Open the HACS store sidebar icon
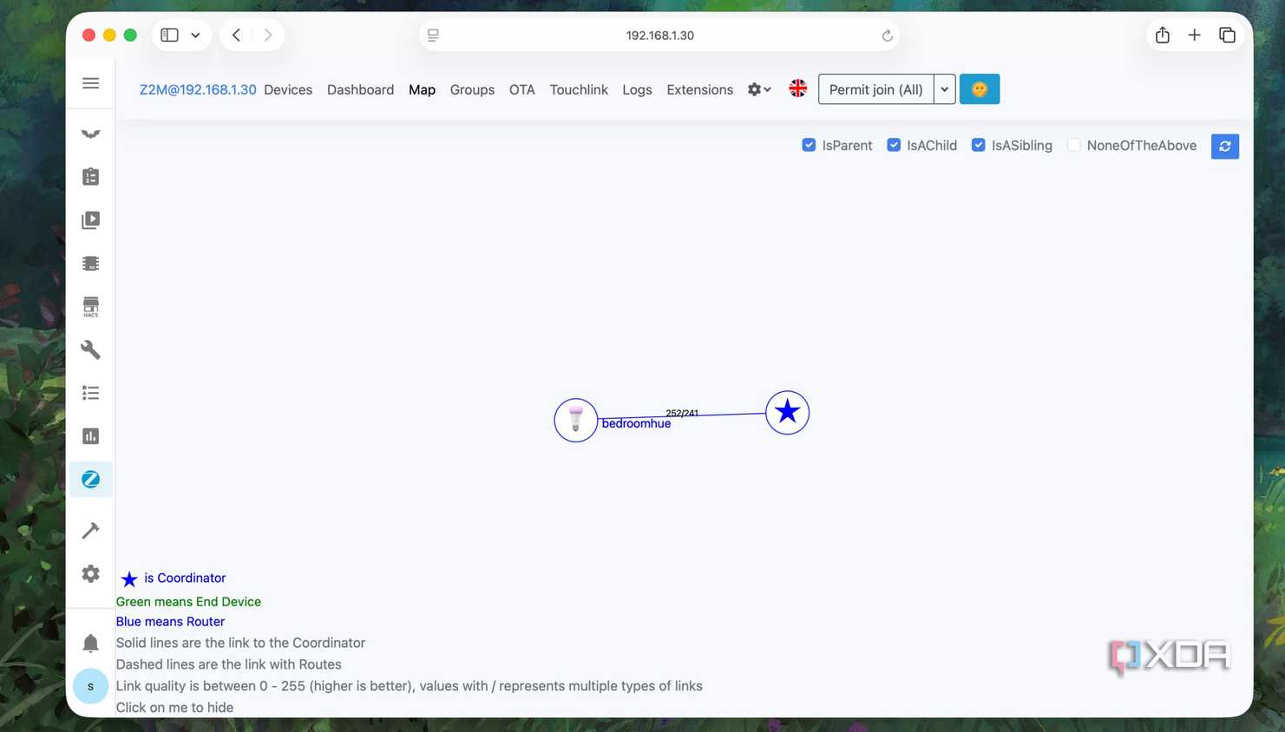 coord(90,307)
